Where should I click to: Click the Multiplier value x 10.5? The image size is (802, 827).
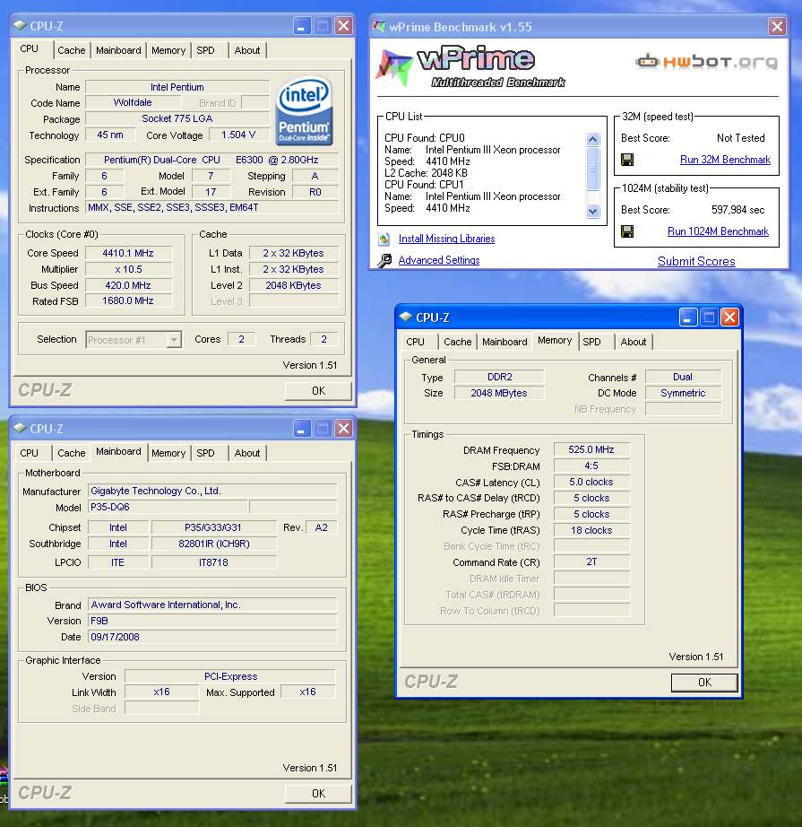[x=128, y=269]
